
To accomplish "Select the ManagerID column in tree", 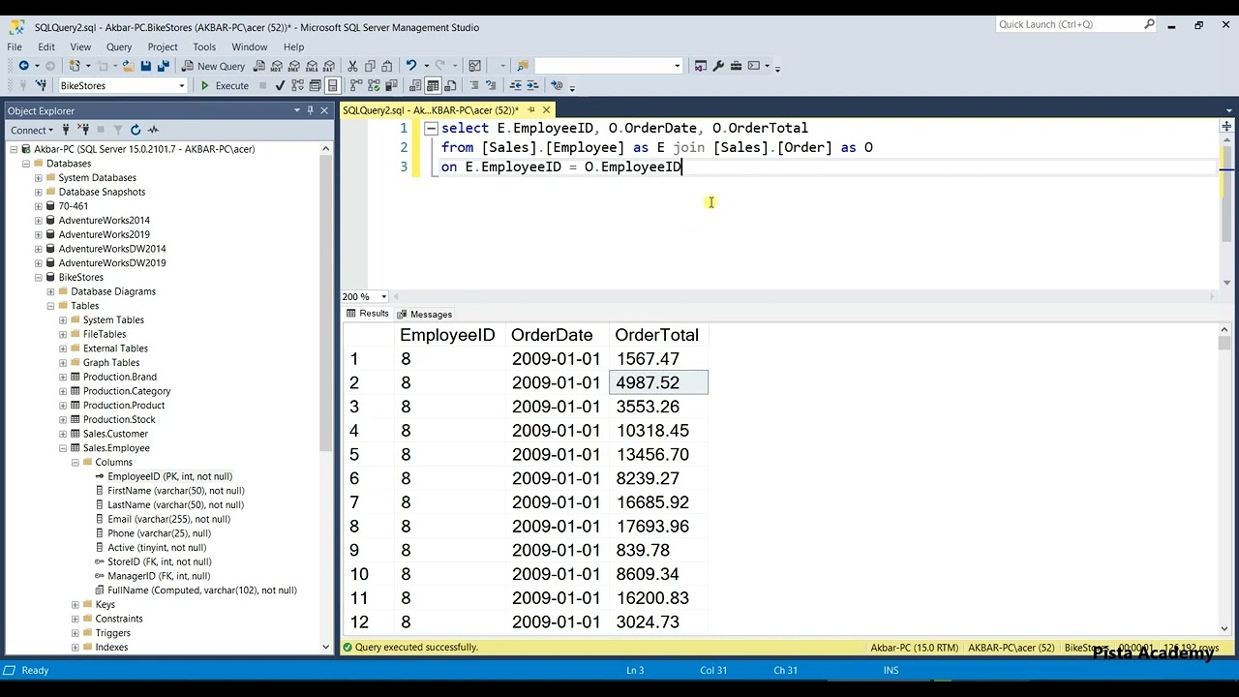I will coord(158,576).
